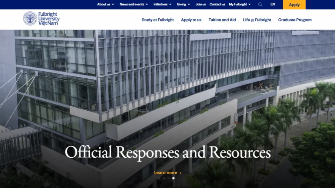This screenshot has height=188, width=335.
Task: Click the arrow next to Learn more
Action: (x=181, y=173)
